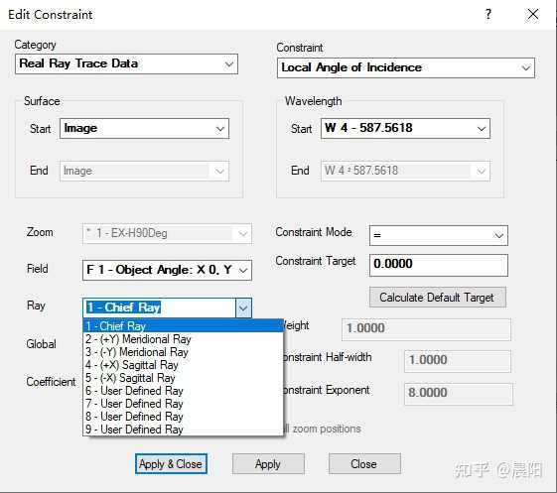Open the Constraint Mode dropdown
Screen dimensions: 557x493
(x=439, y=235)
